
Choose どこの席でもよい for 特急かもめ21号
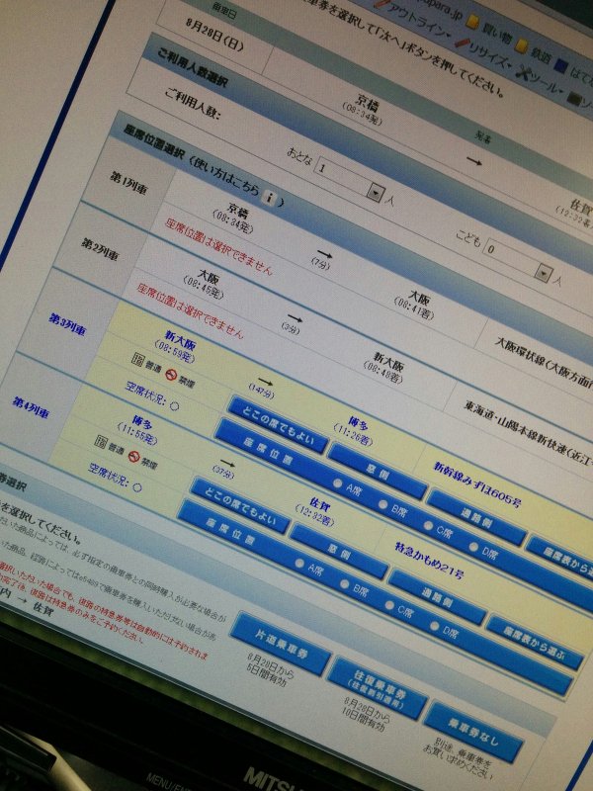pyautogui.click(x=239, y=505)
